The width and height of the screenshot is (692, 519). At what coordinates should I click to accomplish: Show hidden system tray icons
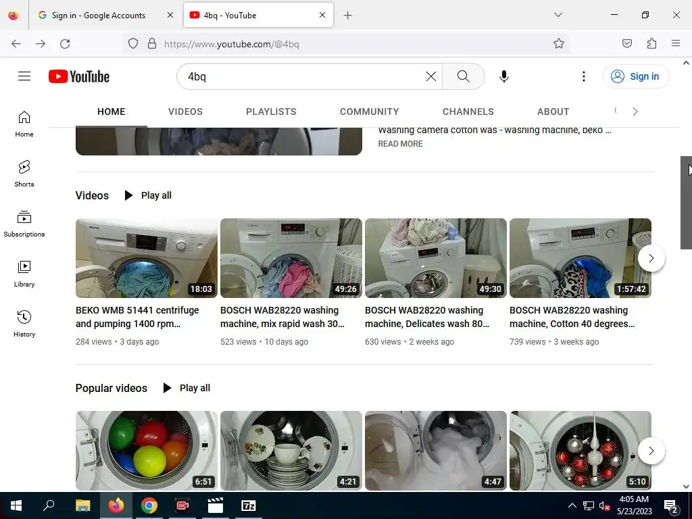coord(572,505)
